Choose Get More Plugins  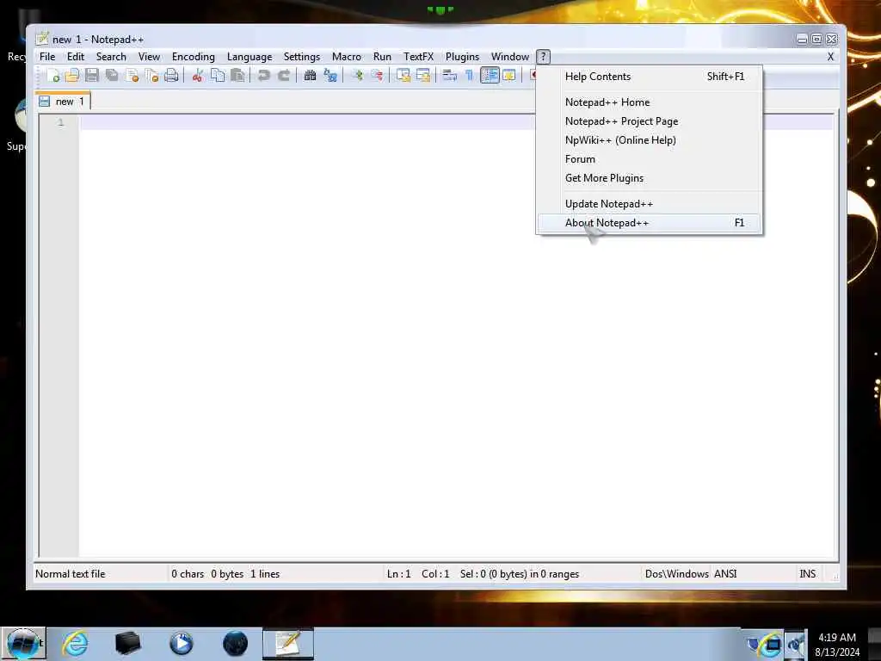[649, 178]
